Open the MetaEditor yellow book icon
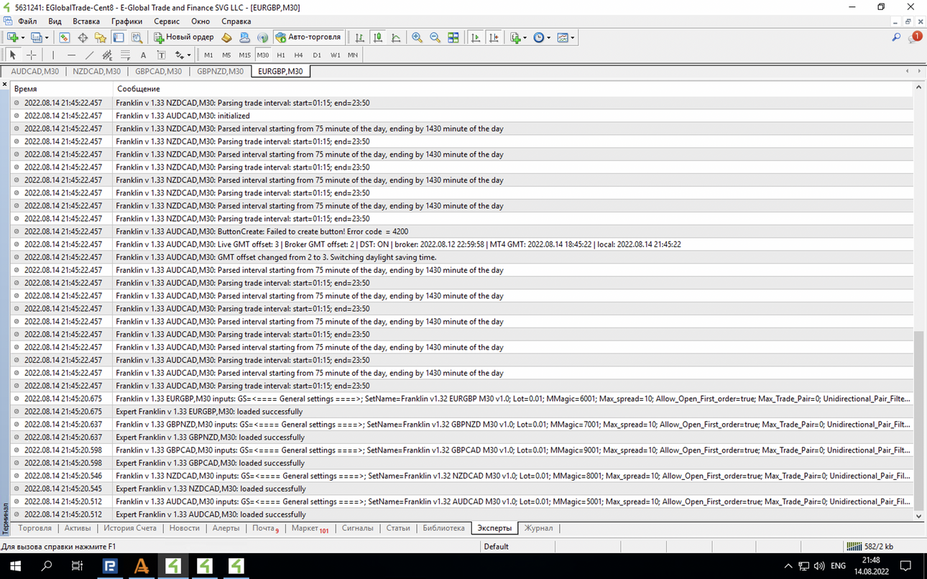The height and width of the screenshot is (579, 927). (x=226, y=37)
